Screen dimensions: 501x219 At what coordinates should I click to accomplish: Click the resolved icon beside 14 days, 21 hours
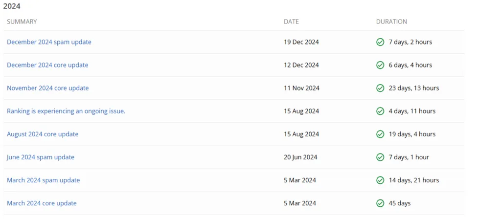[380, 180]
